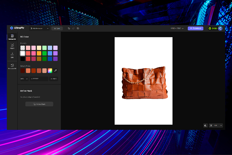The height and width of the screenshot is (155, 232).
Task: Choose the dark green preset swatch
Action: point(44,59)
